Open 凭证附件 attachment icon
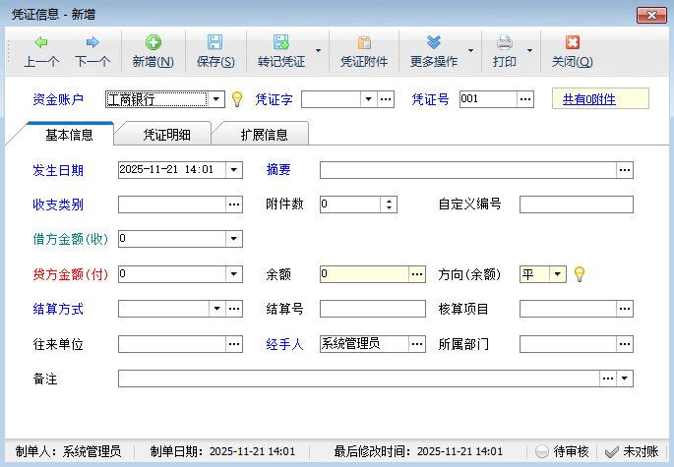 [364, 43]
